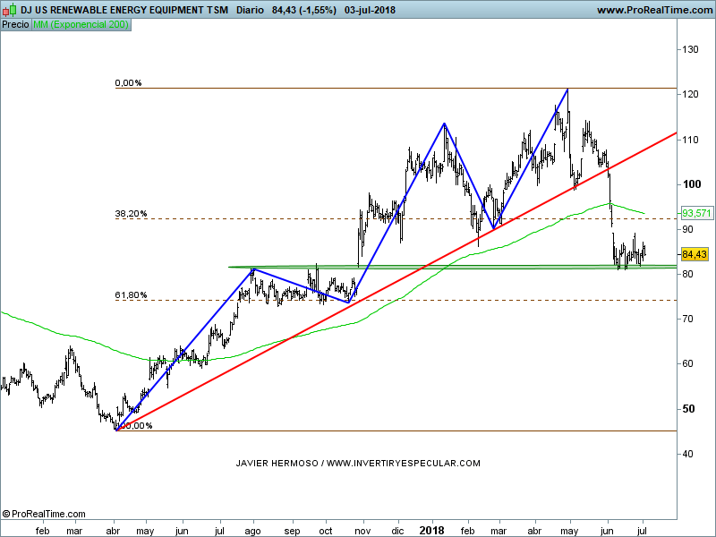Click the 100,00% Fibonacci bottom label
Viewport: 716px width, 537px height.
tap(134, 426)
